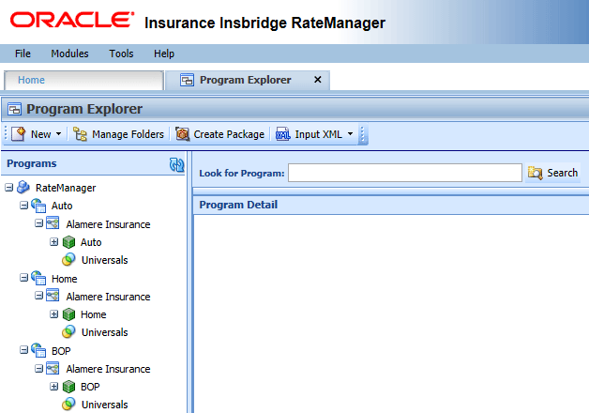Select the Home program folder
The image size is (589, 413).
click(x=94, y=314)
